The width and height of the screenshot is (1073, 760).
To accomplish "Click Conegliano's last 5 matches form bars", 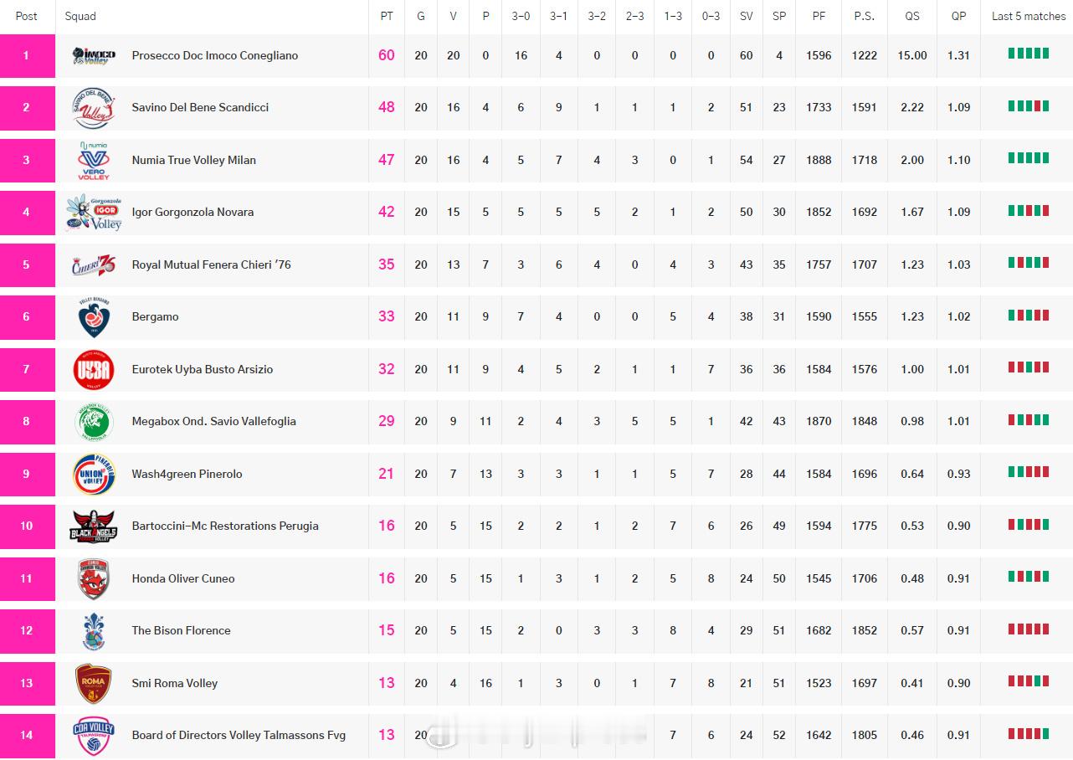I will pyautogui.click(x=1029, y=54).
